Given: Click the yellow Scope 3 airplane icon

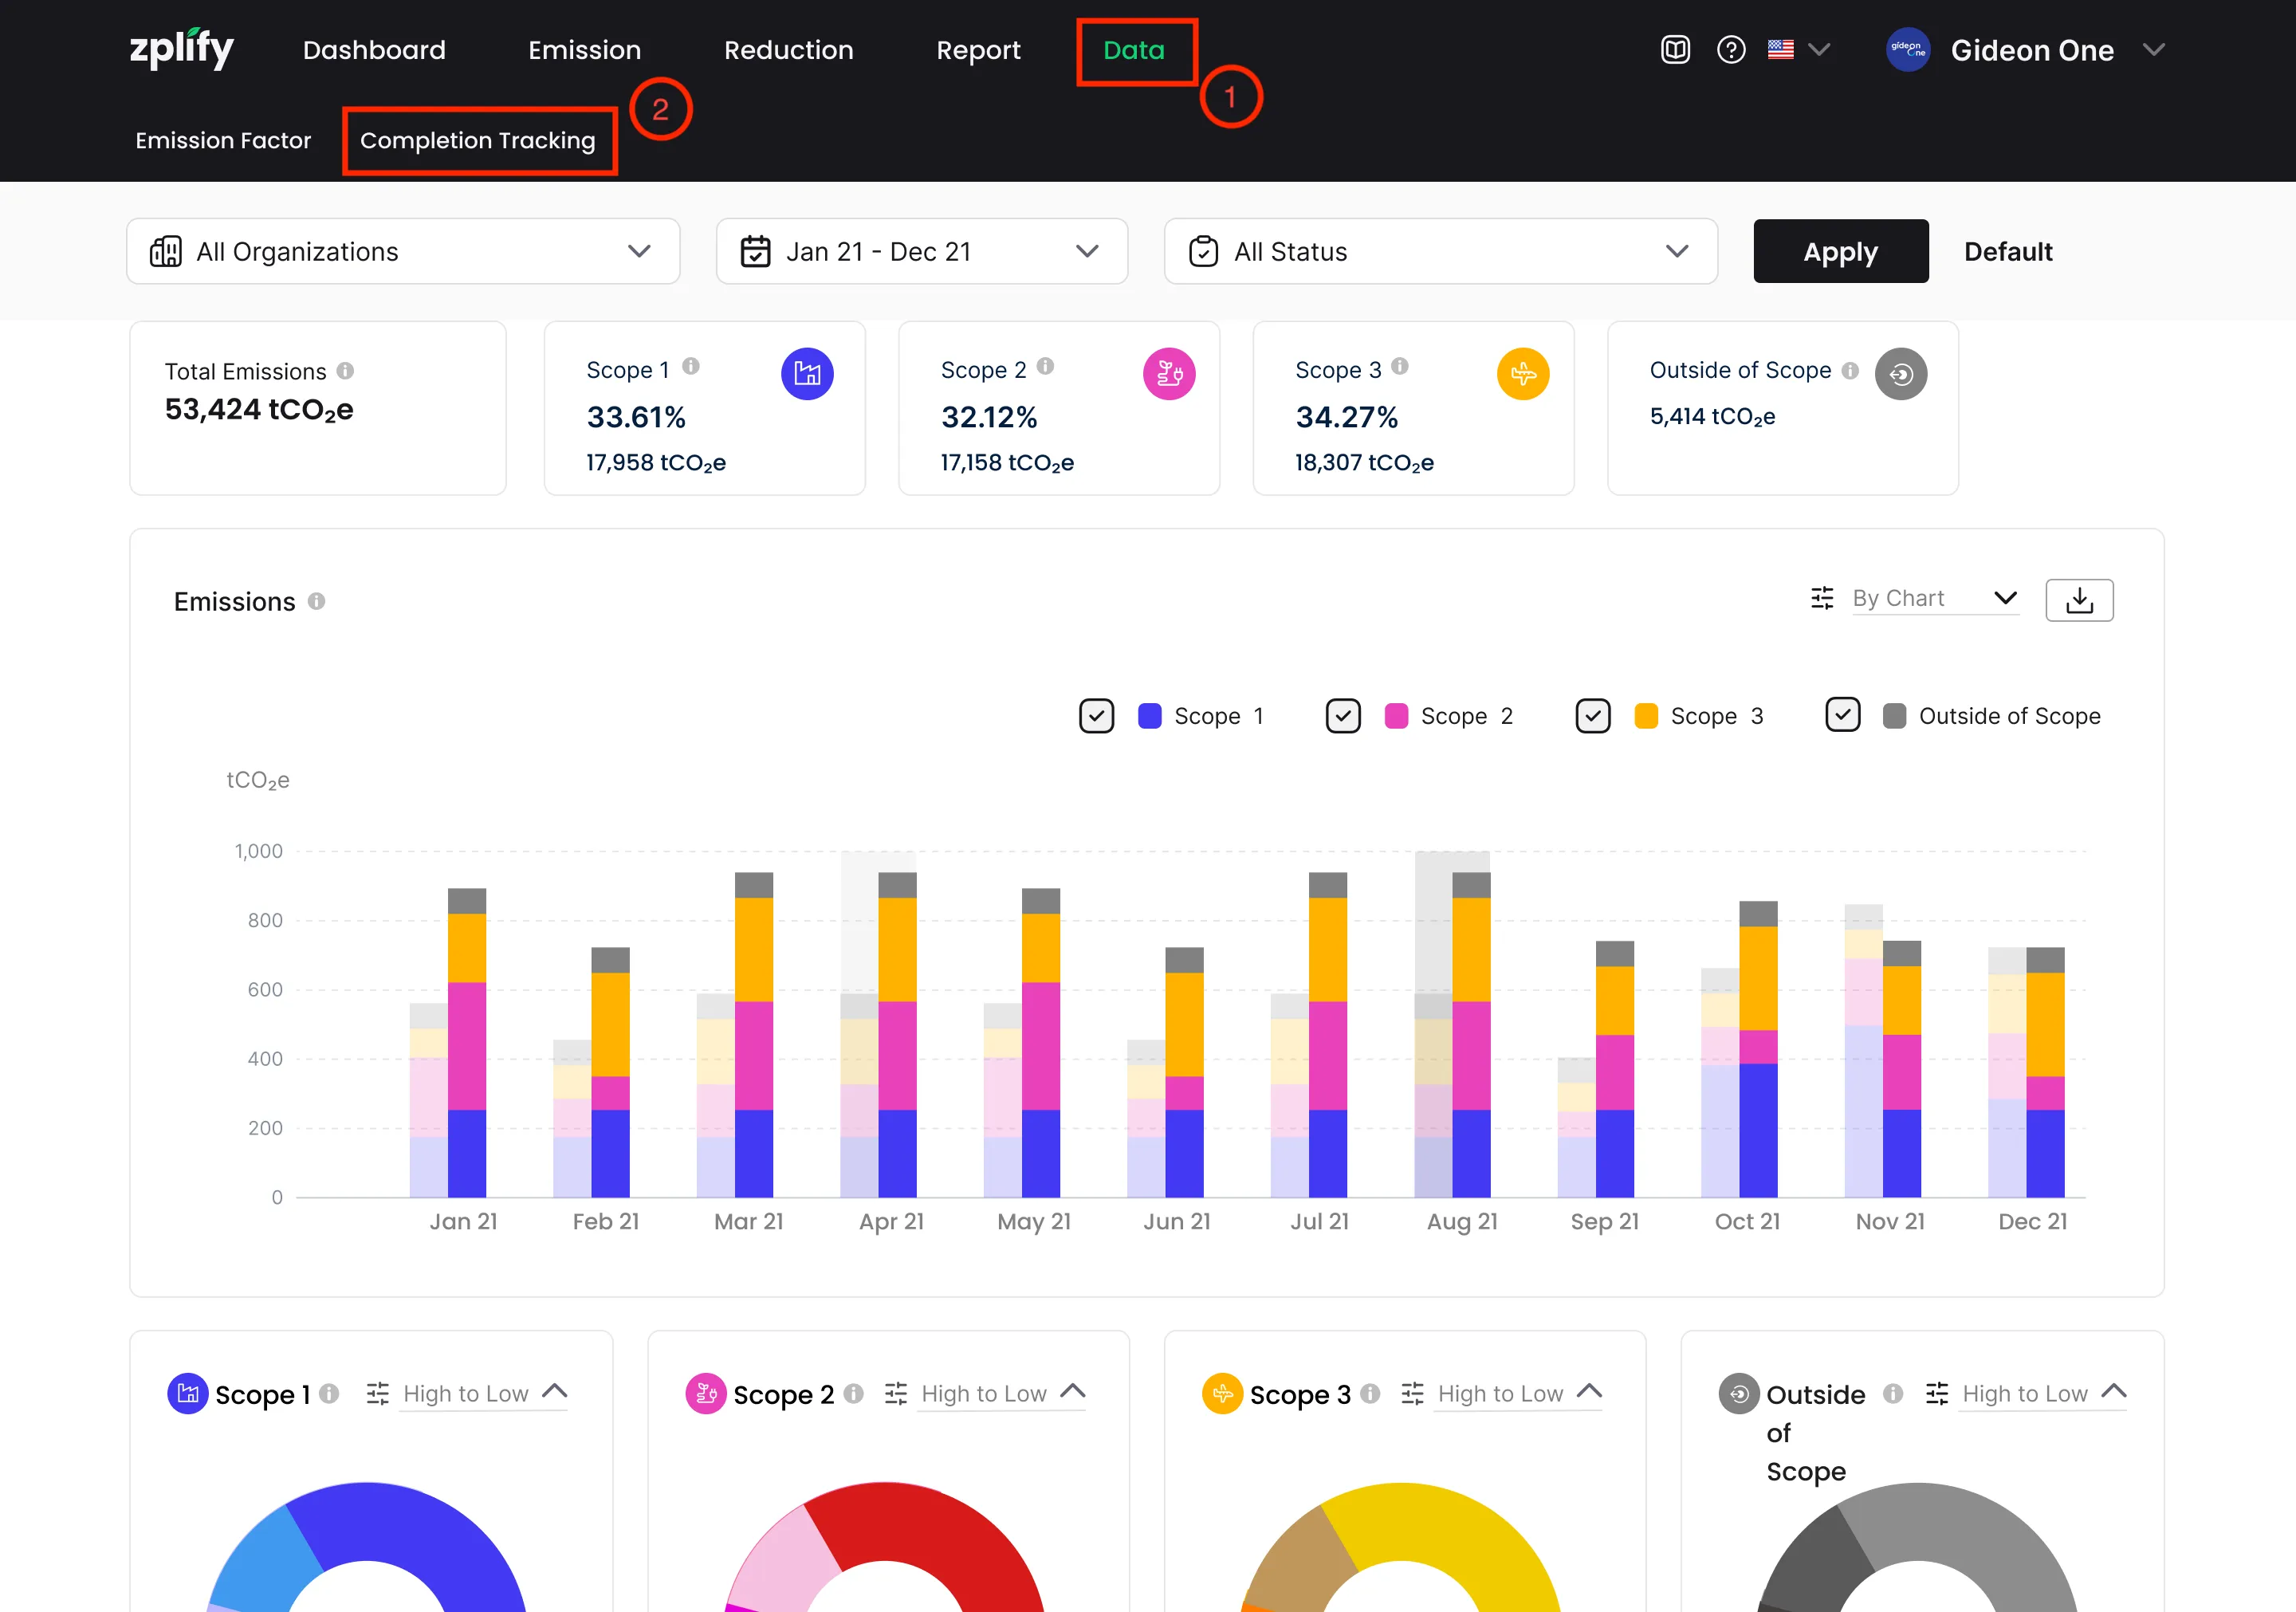Looking at the screenshot, I should pos(1522,374).
